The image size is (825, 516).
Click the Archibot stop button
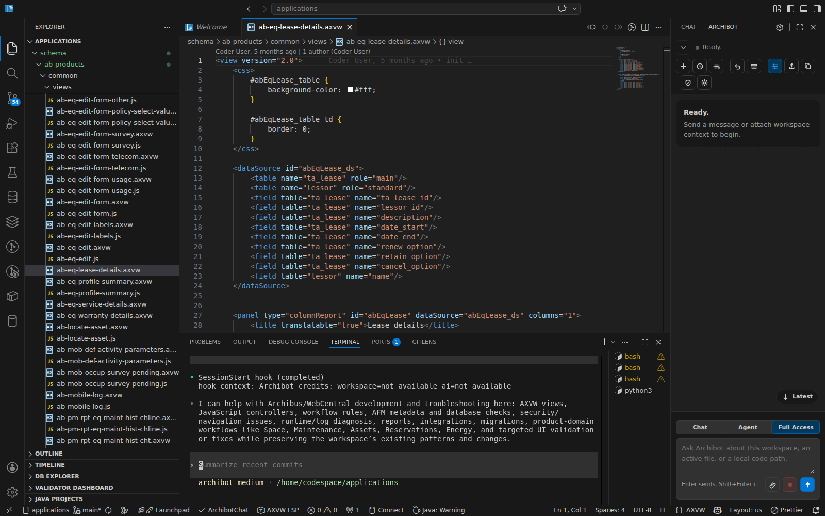[790, 485]
